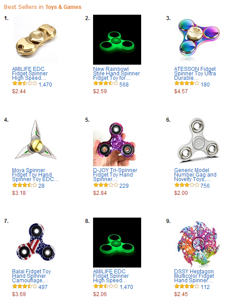Viewport: 236px width, 305px height.
Task: Open the multicolor DSSY Heptagon spinner image
Action: pos(198,243)
